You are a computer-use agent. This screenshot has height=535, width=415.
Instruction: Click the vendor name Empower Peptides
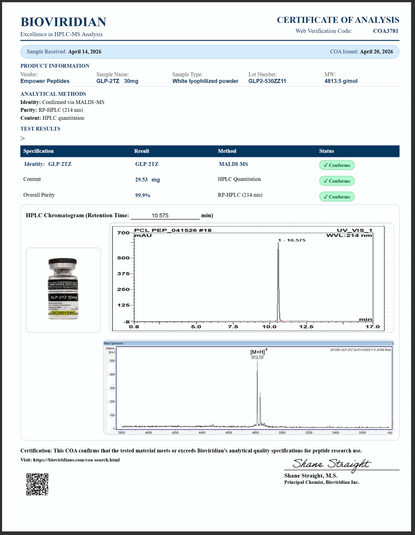click(45, 81)
